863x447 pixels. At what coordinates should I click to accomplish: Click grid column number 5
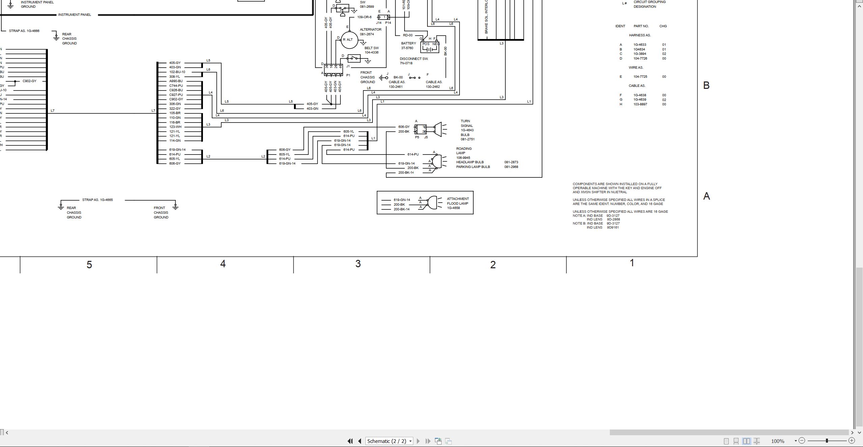click(x=89, y=265)
